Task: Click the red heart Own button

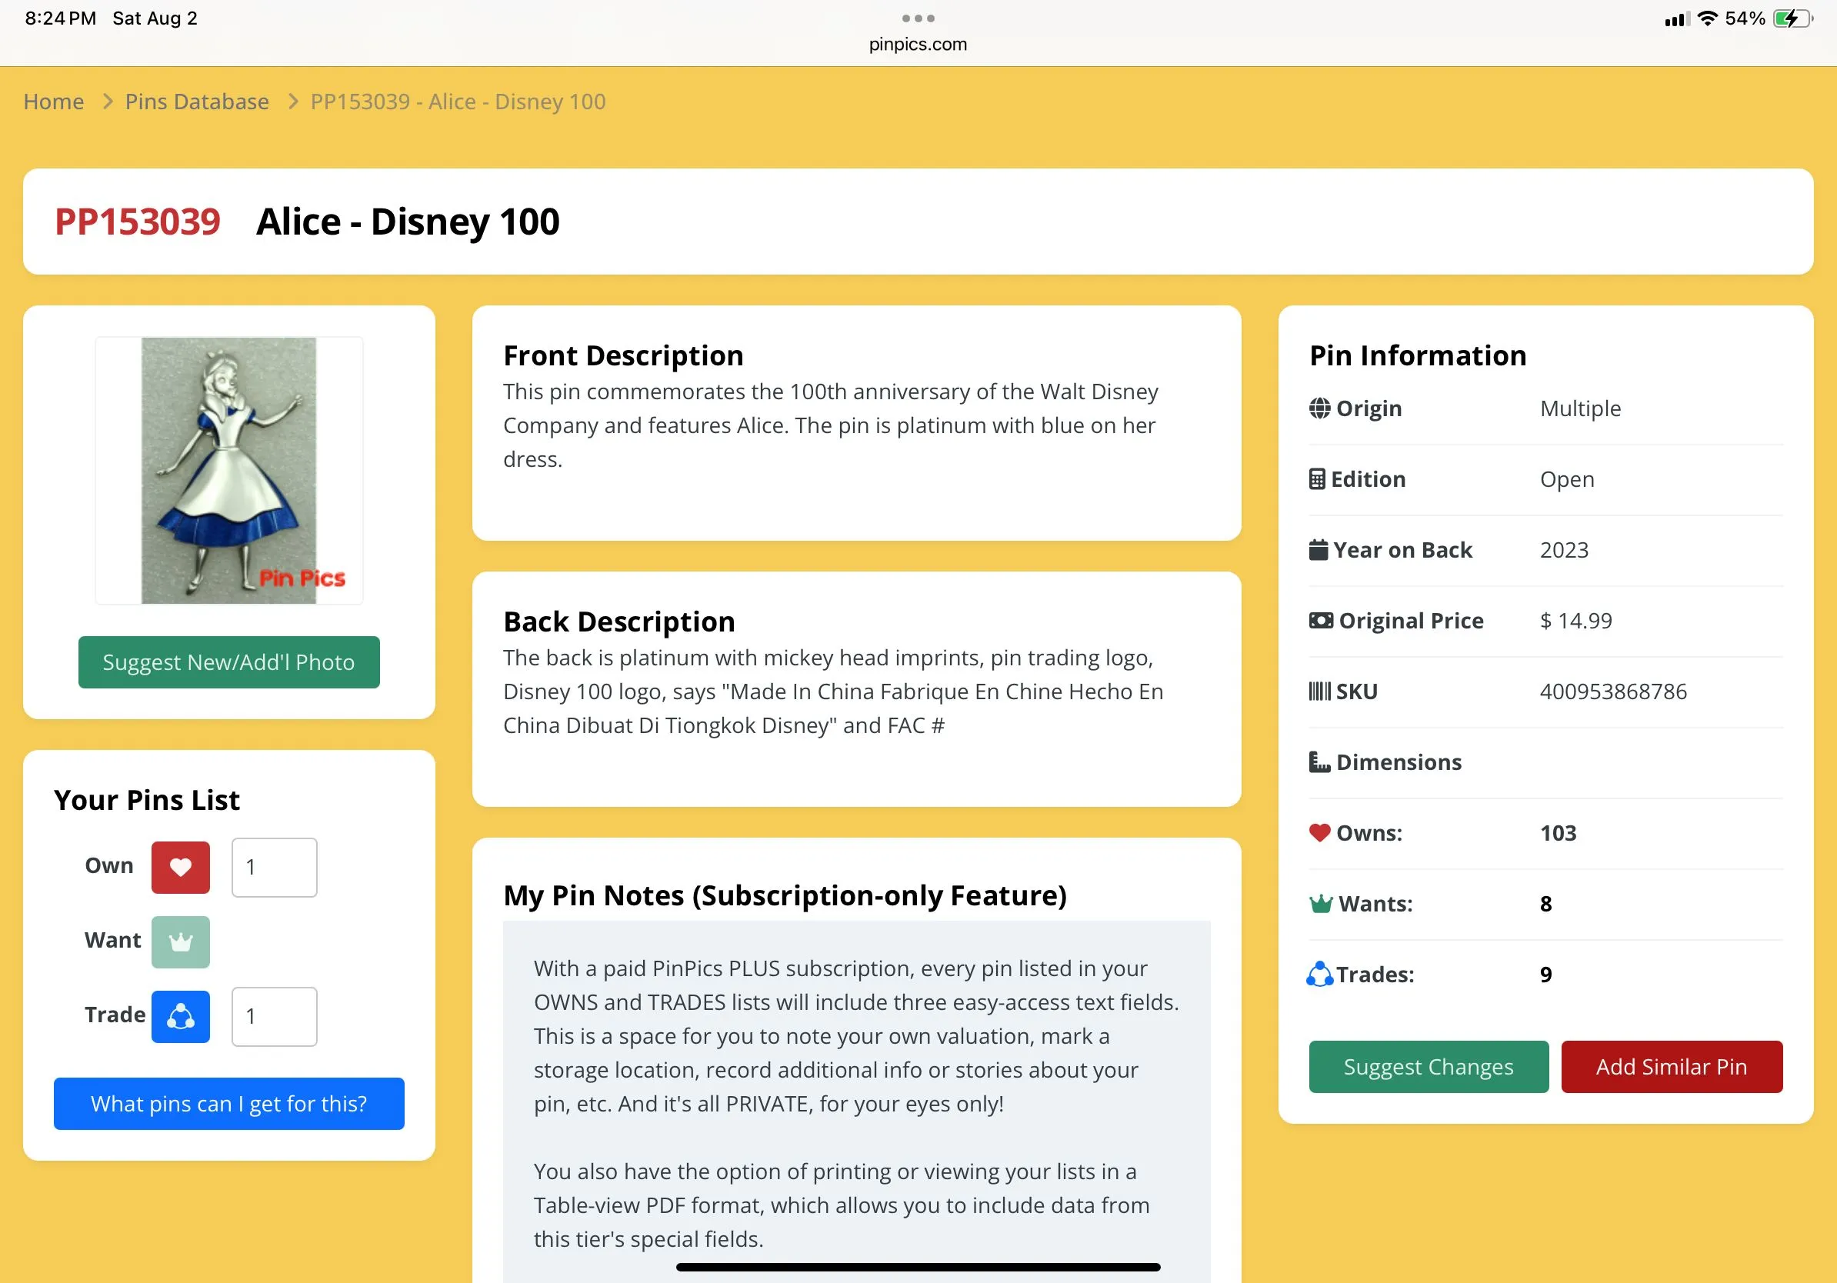Action: coord(181,867)
